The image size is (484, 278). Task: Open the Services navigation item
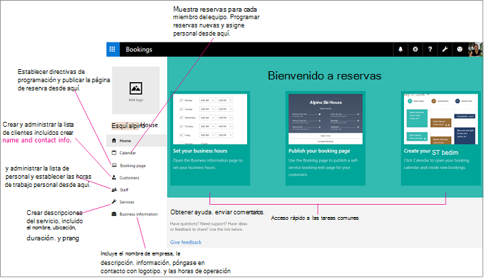click(127, 202)
